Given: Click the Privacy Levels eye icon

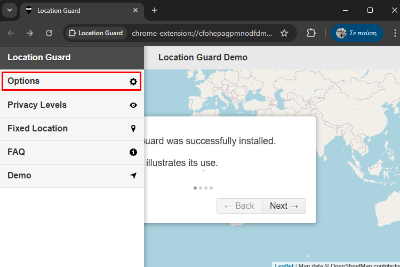Looking at the screenshot, I should click(x=133, y=105).
